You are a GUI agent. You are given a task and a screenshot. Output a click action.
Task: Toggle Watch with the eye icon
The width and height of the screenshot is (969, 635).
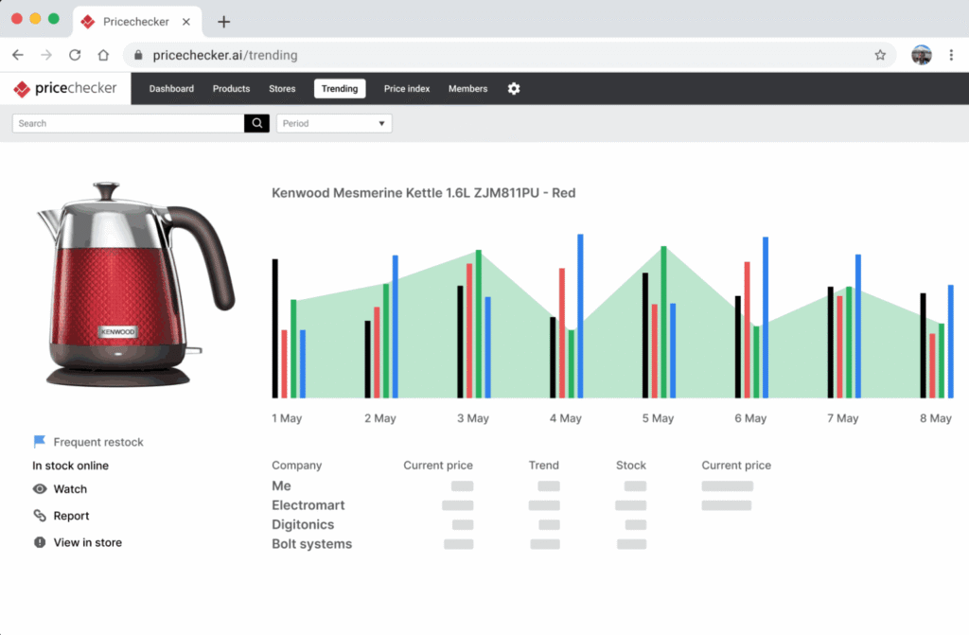click(40, 488)
